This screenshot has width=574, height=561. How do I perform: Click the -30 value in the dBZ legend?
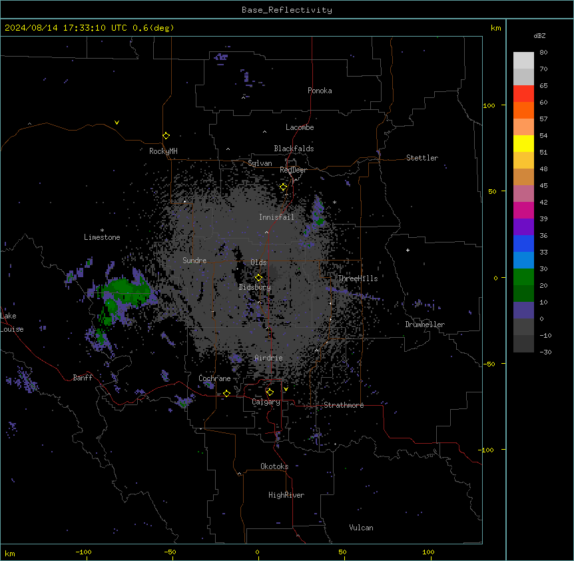click(x=545, y=352)
